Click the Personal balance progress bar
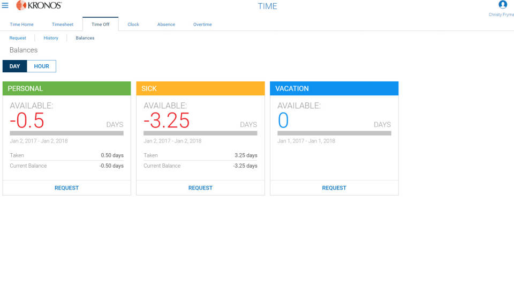The height and width of the screenshot is (294, 514). (66, 133)
